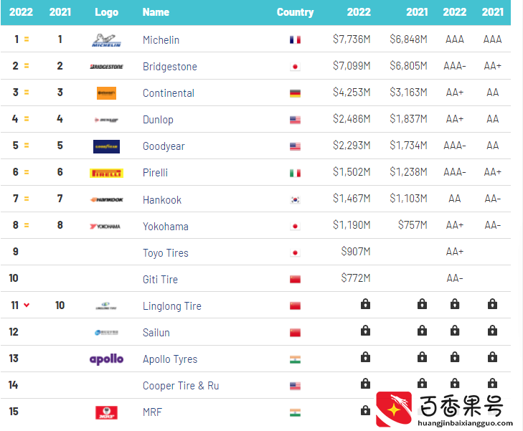Click the US flag in Cooper Tire row

[x=295, y=386]
